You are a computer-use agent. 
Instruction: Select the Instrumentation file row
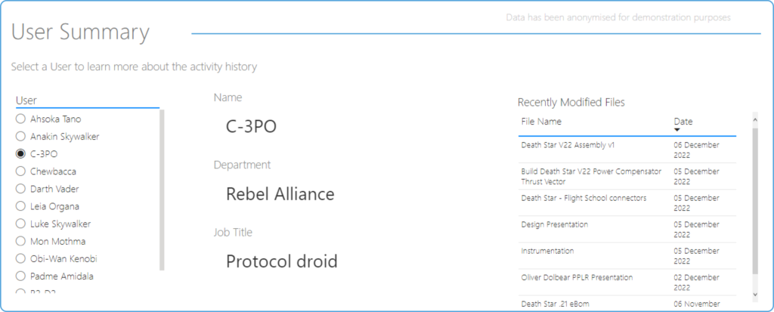click(x=627, y=256)
